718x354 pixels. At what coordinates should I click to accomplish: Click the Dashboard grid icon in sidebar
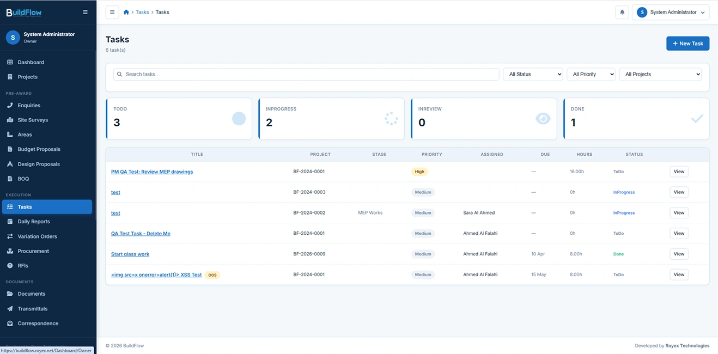(10, 62)
